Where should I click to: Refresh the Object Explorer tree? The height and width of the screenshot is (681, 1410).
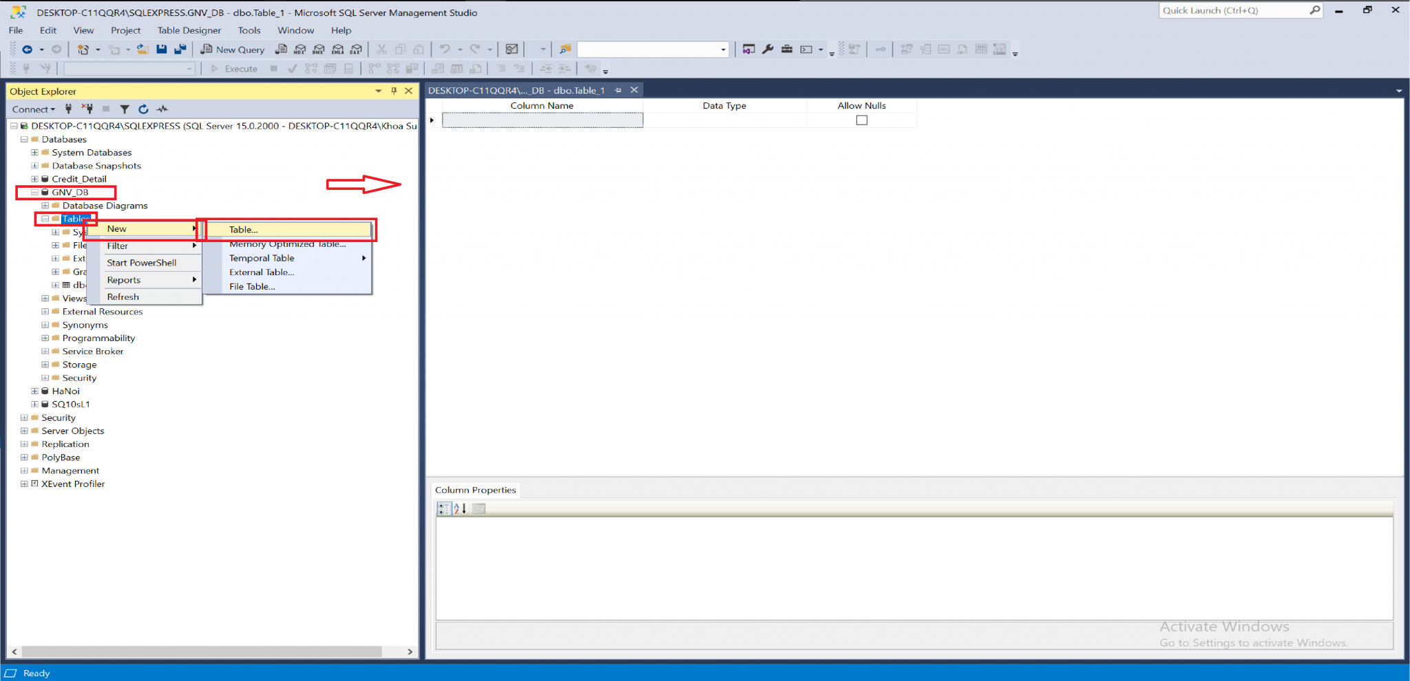tap(143, 109)
